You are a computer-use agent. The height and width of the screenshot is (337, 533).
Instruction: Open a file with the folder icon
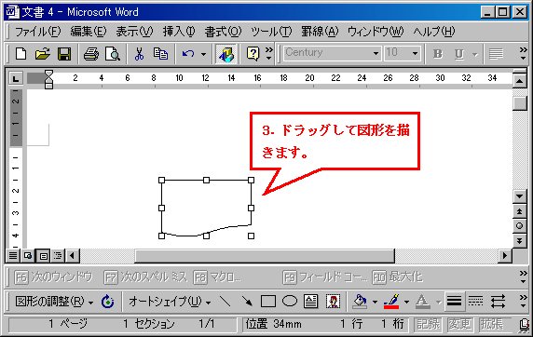pyautogui.click(x=42, y=54)
